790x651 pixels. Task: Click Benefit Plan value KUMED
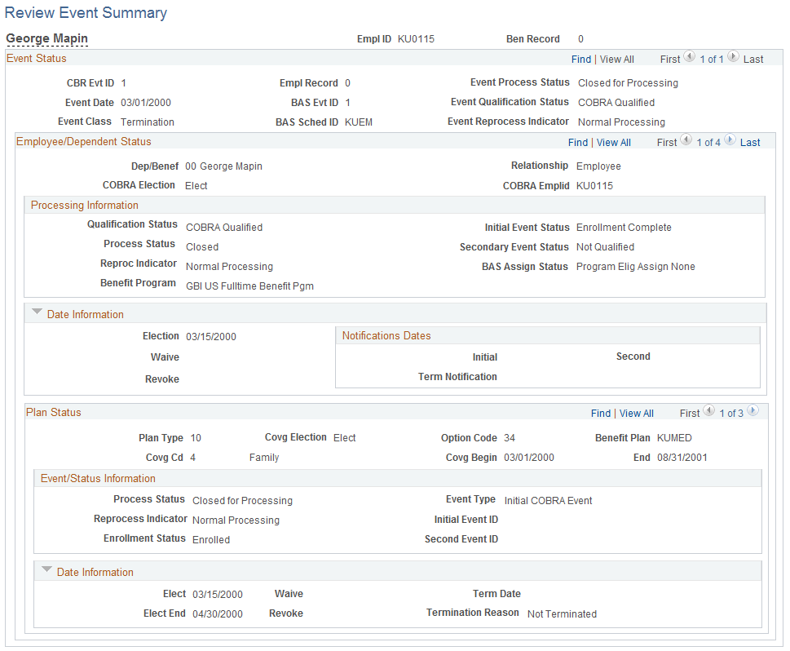pyautogui.click(x=674, y=438)
